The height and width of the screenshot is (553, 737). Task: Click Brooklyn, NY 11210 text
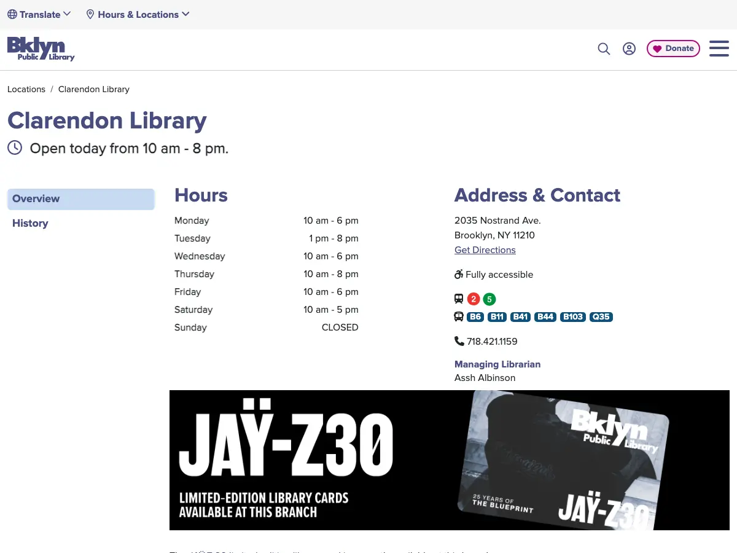point(494,235)
